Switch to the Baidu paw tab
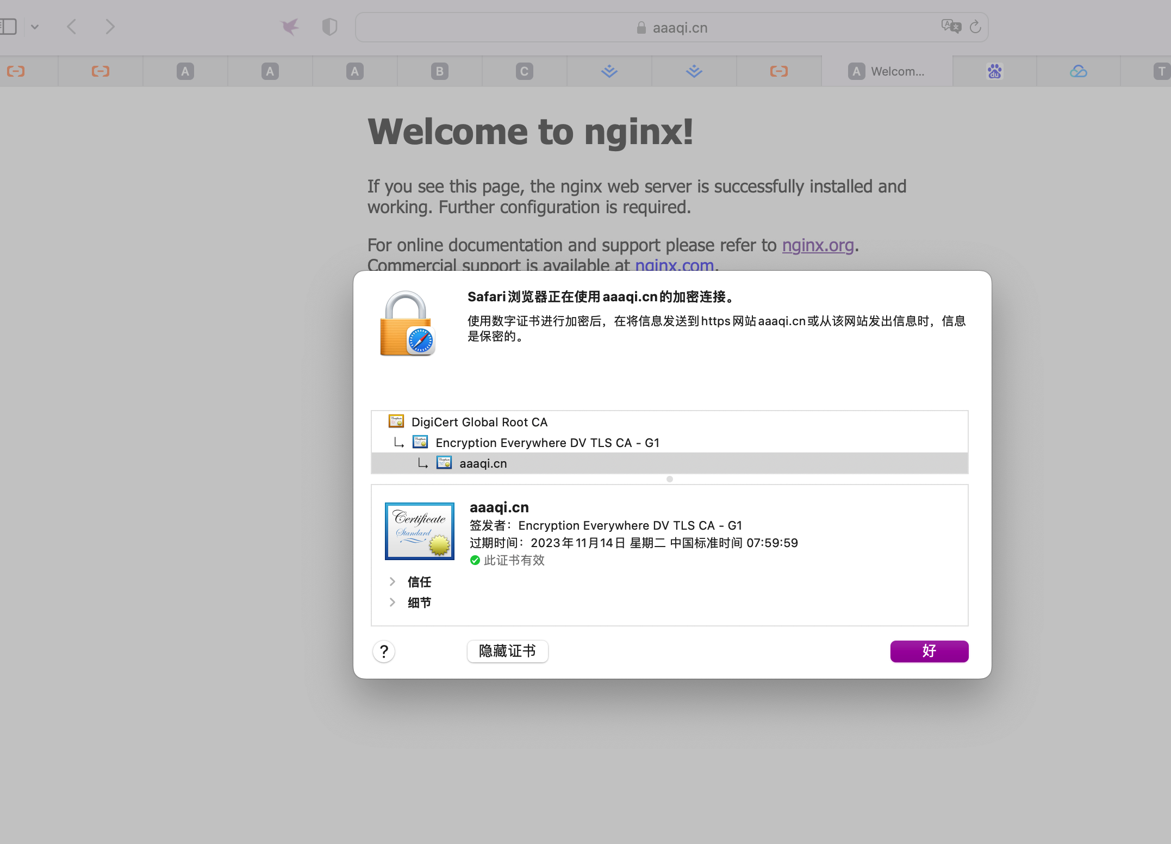This screenshot has height=844, width=1171. [x=995, y=71]
